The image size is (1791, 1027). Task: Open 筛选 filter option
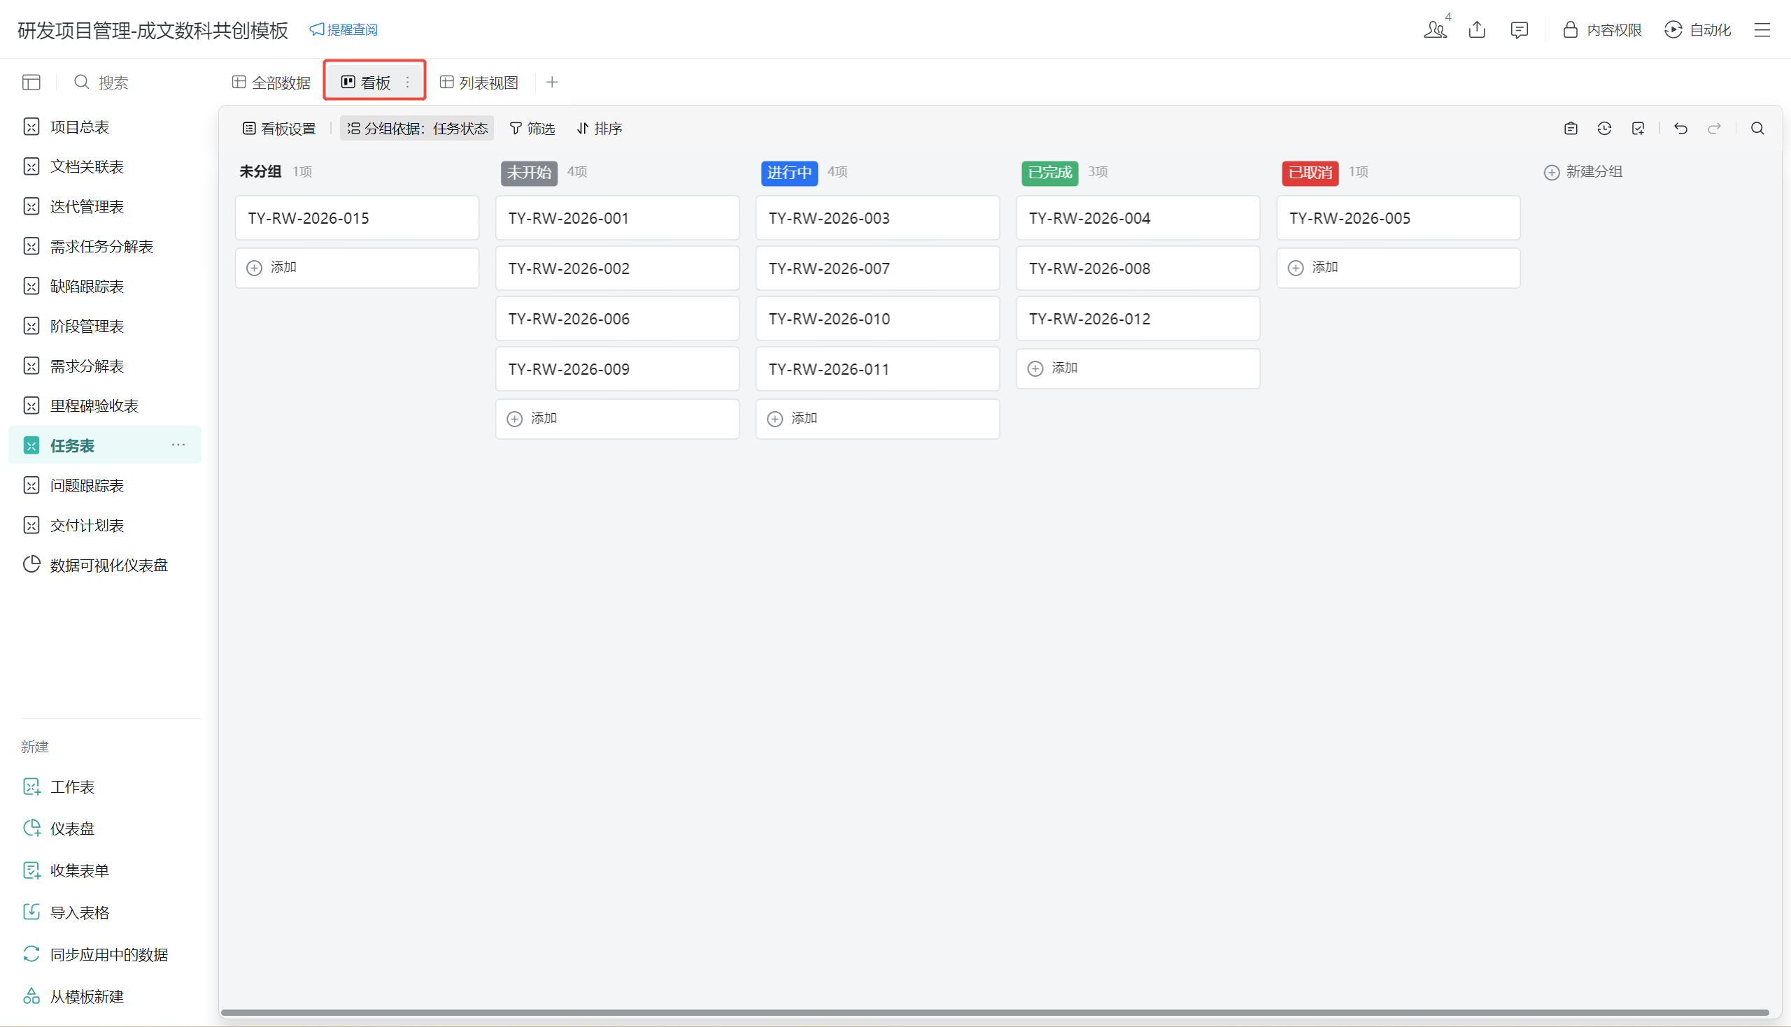[532, 129]
